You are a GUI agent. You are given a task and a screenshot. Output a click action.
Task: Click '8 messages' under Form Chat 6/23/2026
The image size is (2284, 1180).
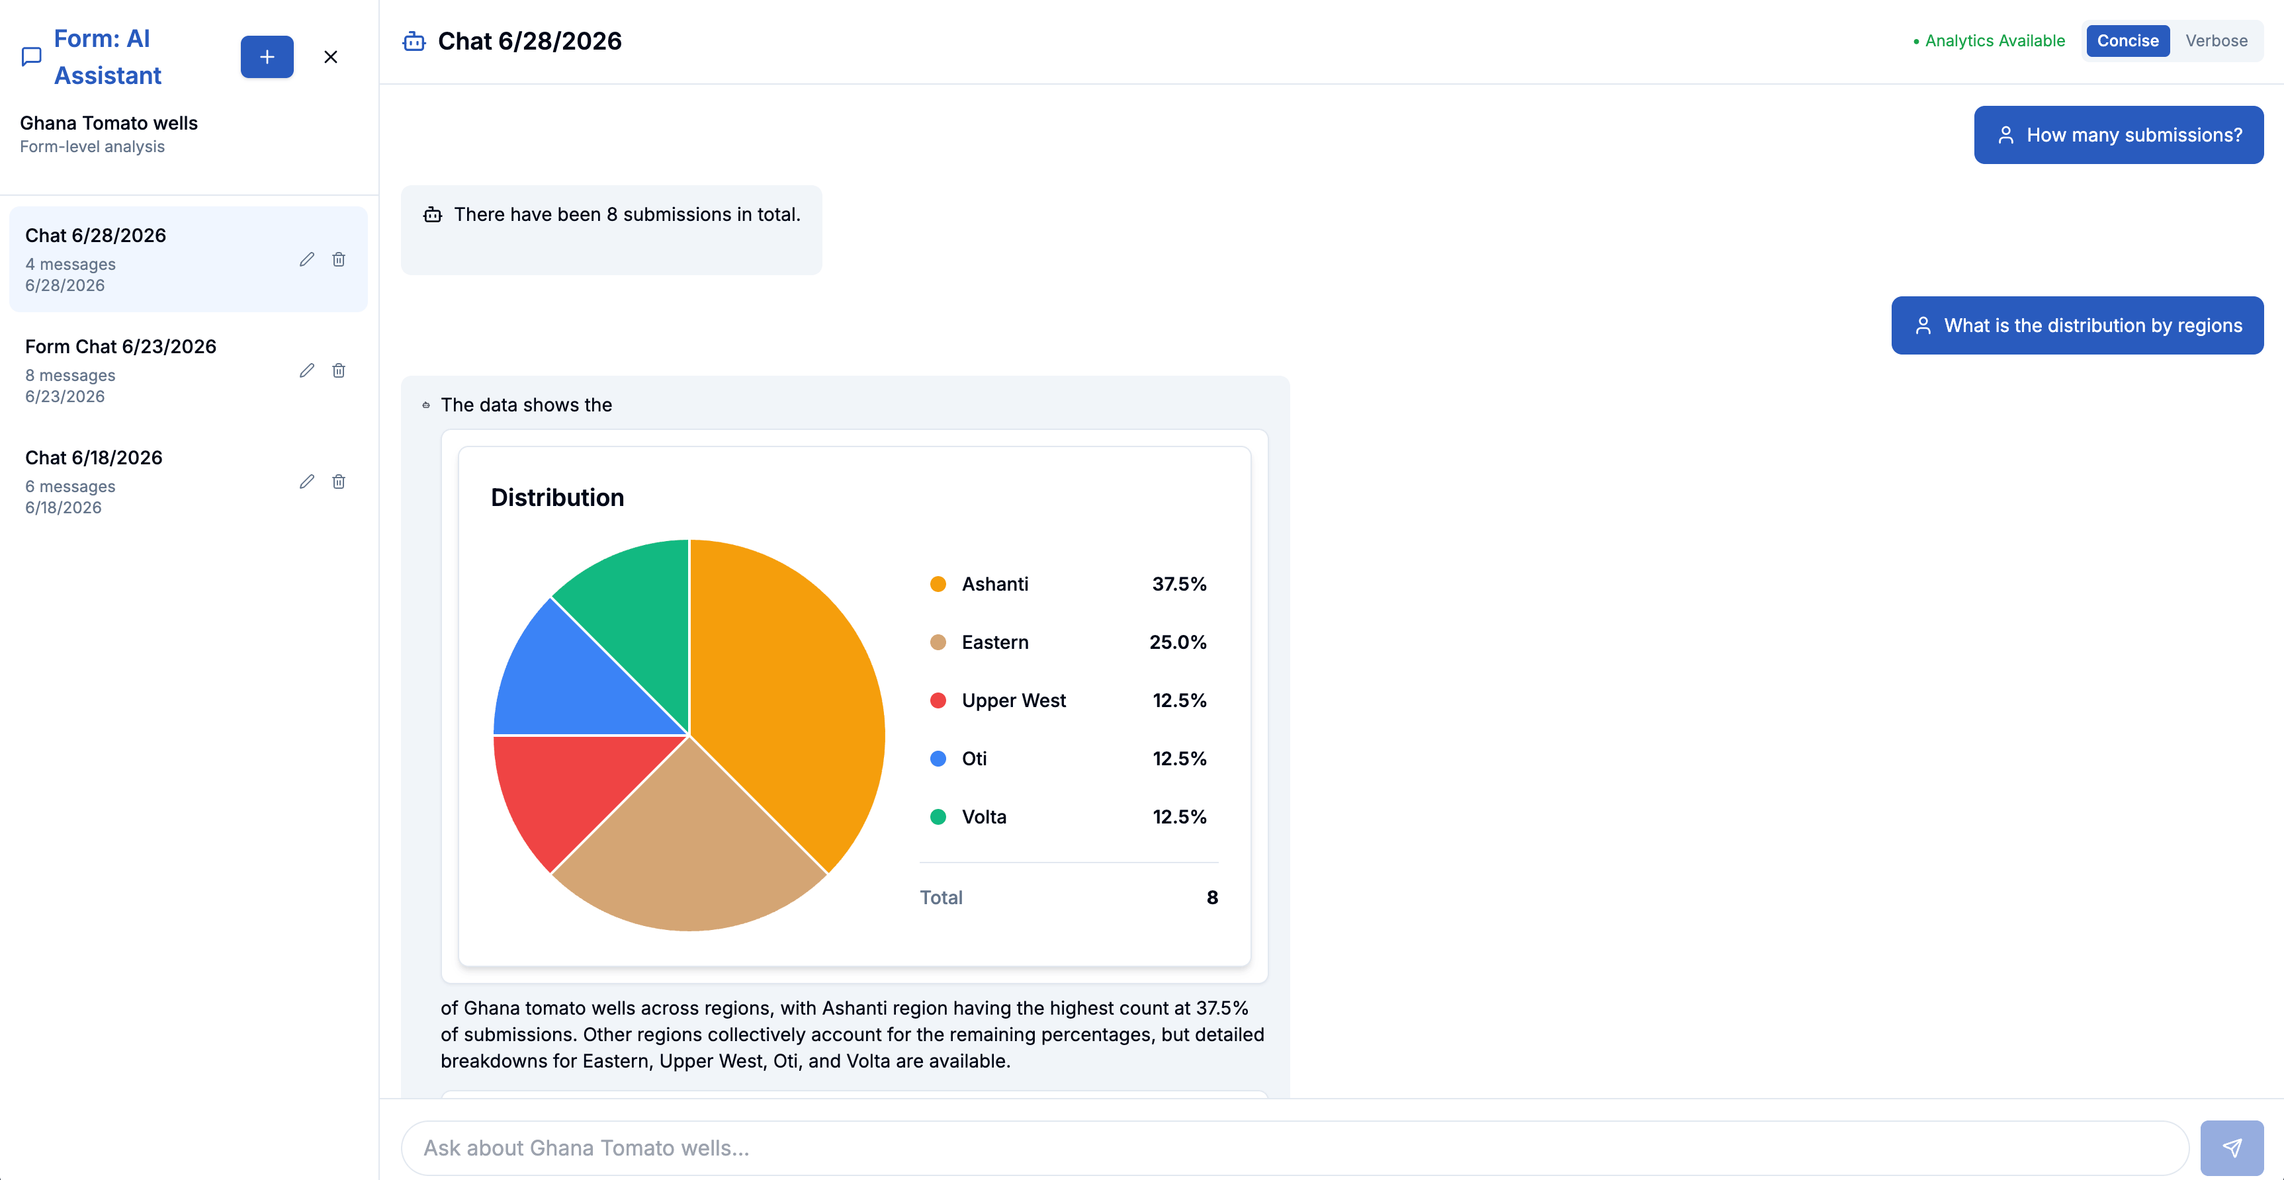pyautogui.click(x=70, y=375)
